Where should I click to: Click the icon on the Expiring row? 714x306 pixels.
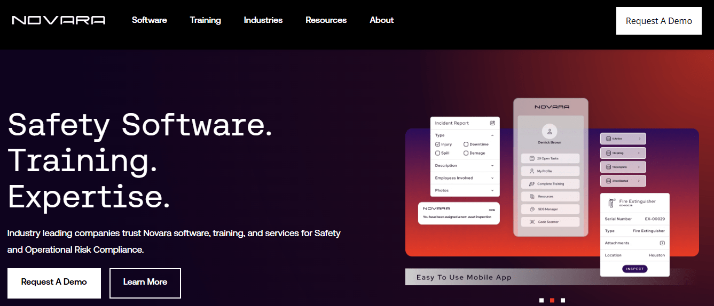click(608, 153)
